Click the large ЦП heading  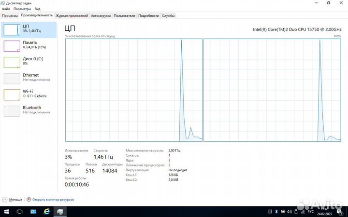(x=70, y=28)
